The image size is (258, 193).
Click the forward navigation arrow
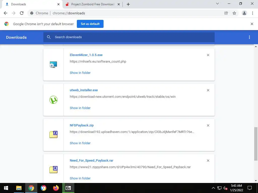(x=14, y=13)
